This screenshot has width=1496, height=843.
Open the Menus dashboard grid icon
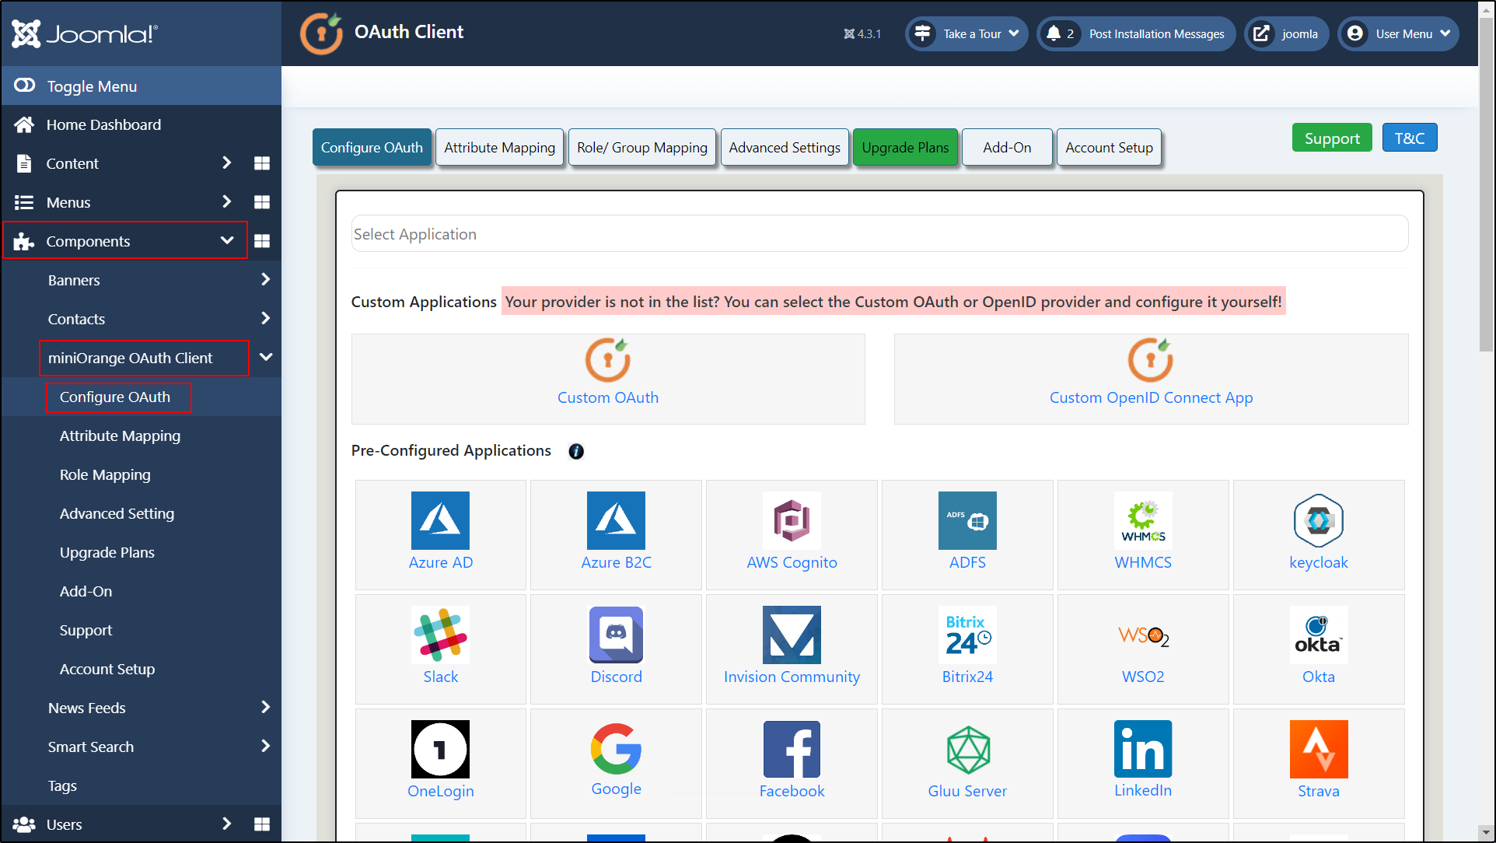tap(262, 202)
